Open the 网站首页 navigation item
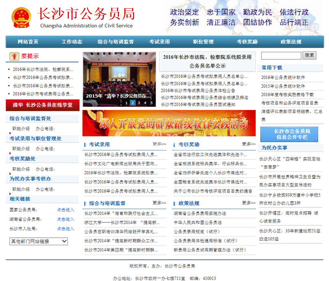 pos(28,42)
